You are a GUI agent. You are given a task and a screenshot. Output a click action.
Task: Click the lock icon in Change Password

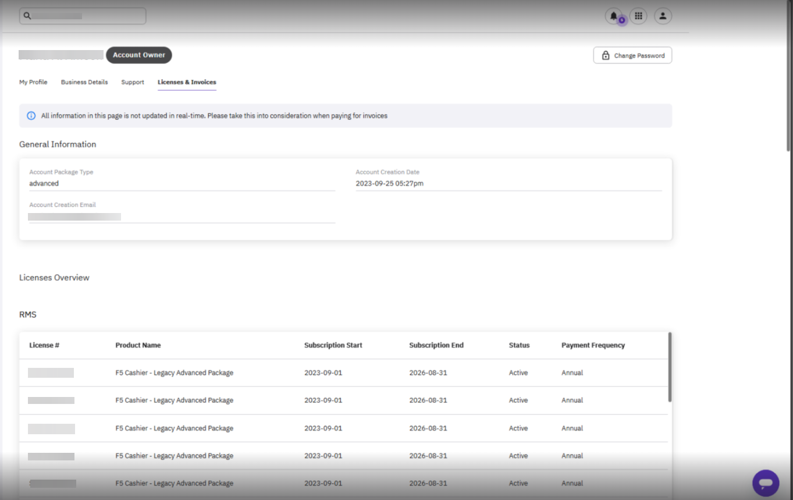pos(606,55)
